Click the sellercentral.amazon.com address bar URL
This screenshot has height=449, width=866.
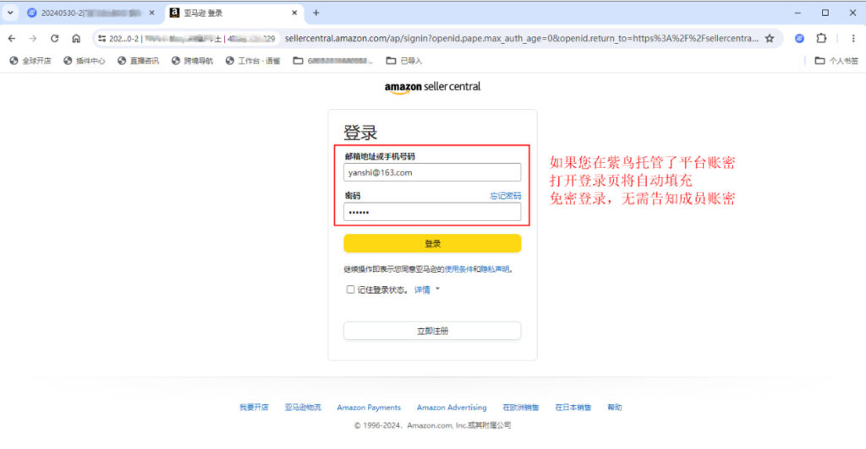(x=521, y=39)
